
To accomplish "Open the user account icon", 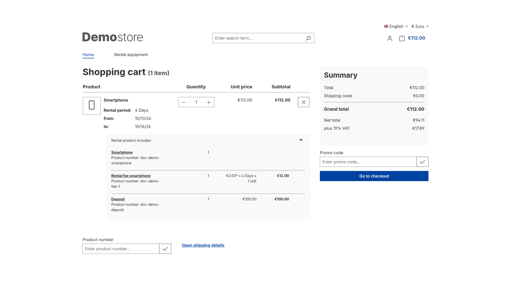I will 390,38.
